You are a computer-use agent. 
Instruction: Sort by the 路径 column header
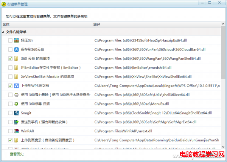[157, 25]
